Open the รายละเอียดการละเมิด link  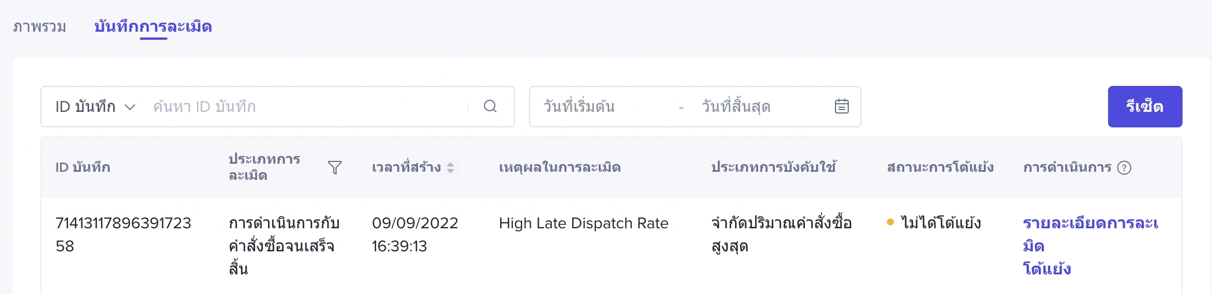point(1090,224)
